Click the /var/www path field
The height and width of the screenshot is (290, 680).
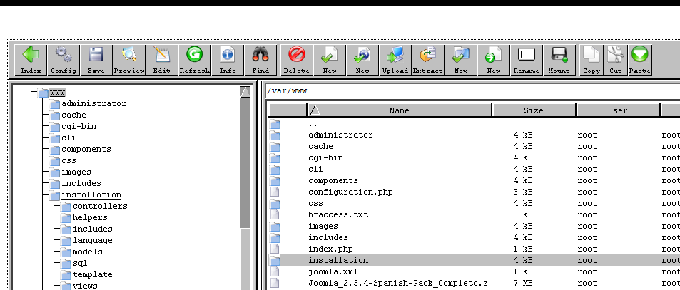(x=471, y=91)
